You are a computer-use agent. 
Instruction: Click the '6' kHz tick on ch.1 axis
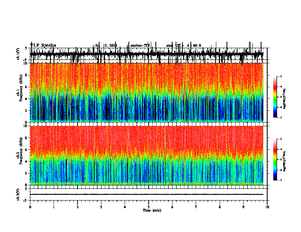pyautogui.click(x=26, y=87)
